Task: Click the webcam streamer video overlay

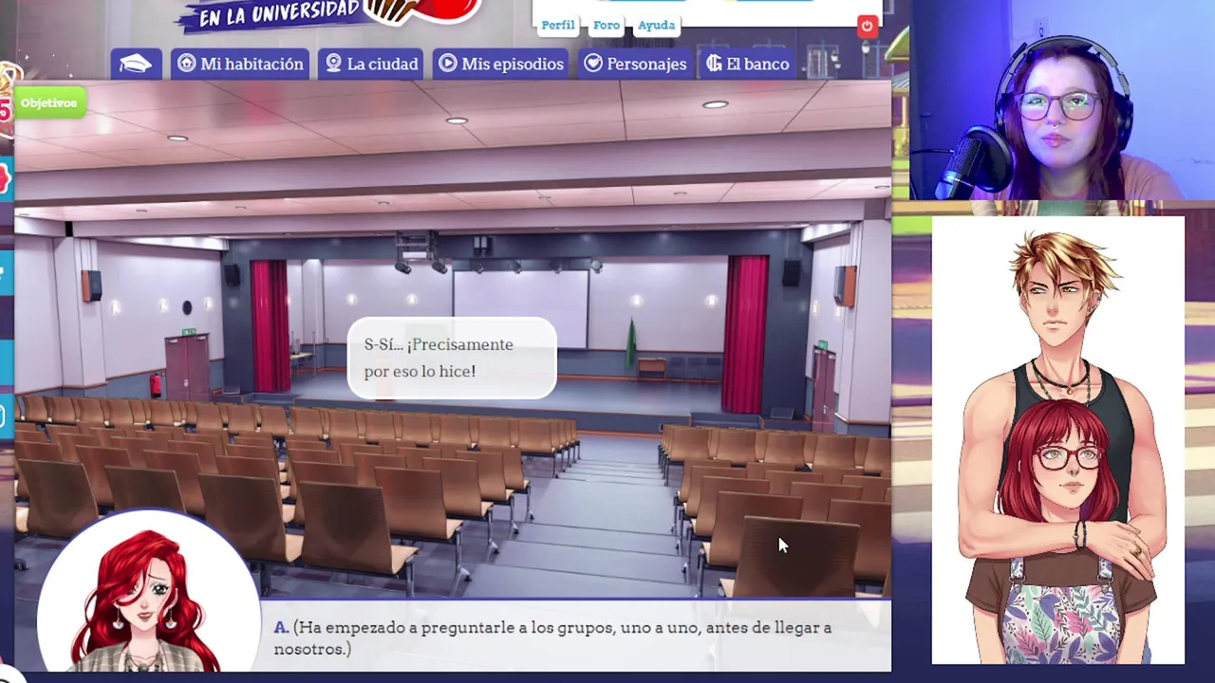Action: click(1062, 100)
